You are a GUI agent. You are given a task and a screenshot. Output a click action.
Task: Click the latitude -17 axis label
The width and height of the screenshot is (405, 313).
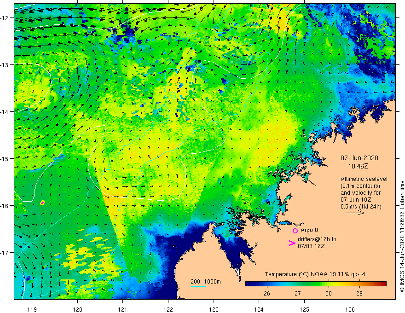(5, 252)
